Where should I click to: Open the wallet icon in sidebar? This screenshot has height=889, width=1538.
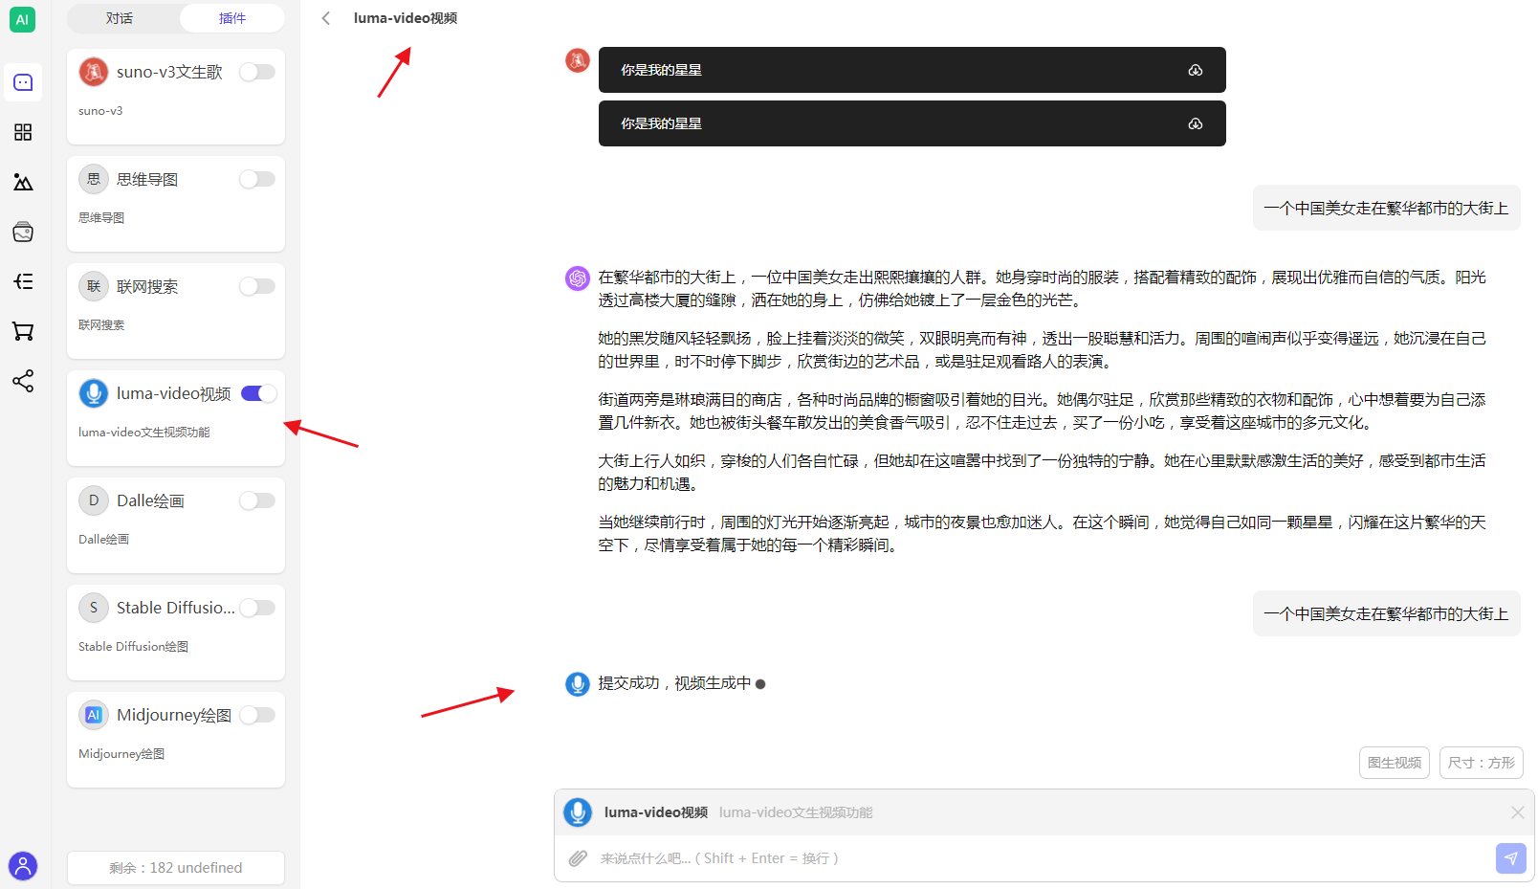point(23,232)
